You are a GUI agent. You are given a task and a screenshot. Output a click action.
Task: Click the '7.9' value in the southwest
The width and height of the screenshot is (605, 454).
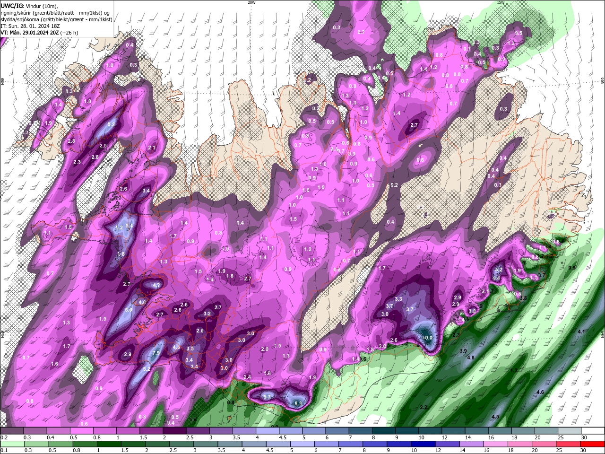pyautogui.click(x=156, y=353)
